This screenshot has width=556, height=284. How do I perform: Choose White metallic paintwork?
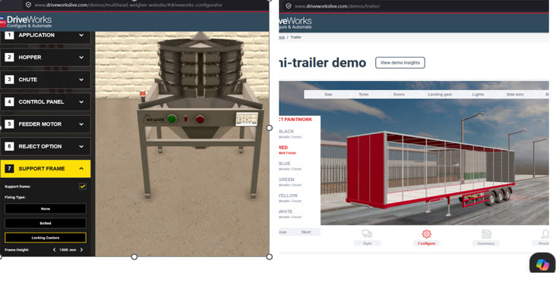[x=290, y=214]
